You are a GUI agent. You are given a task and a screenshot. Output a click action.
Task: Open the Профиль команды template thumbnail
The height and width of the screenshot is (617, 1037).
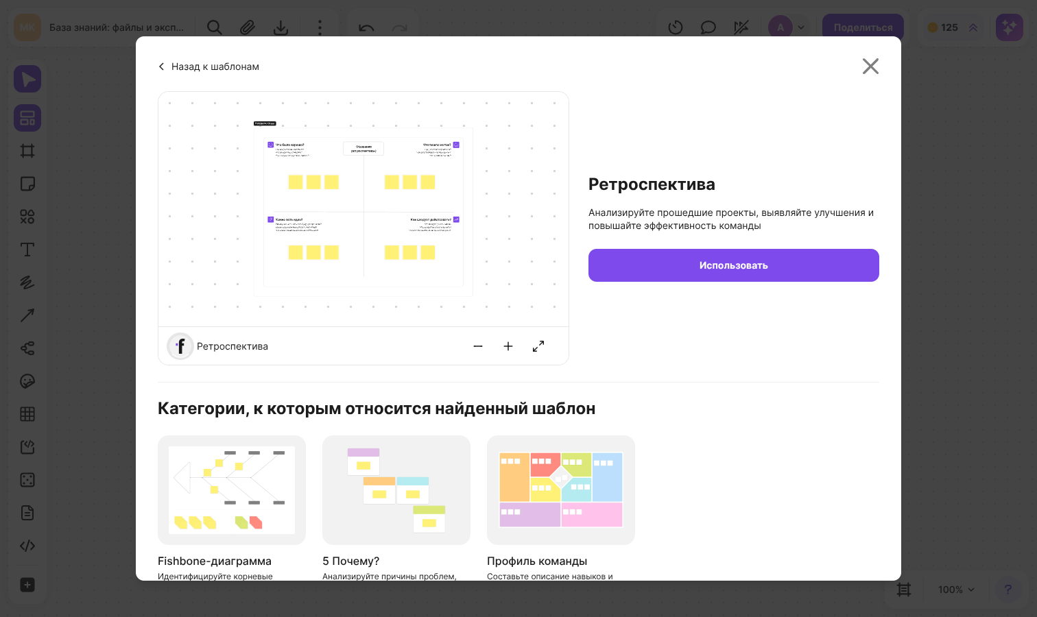pyautogui.click(x=561, y=490)
